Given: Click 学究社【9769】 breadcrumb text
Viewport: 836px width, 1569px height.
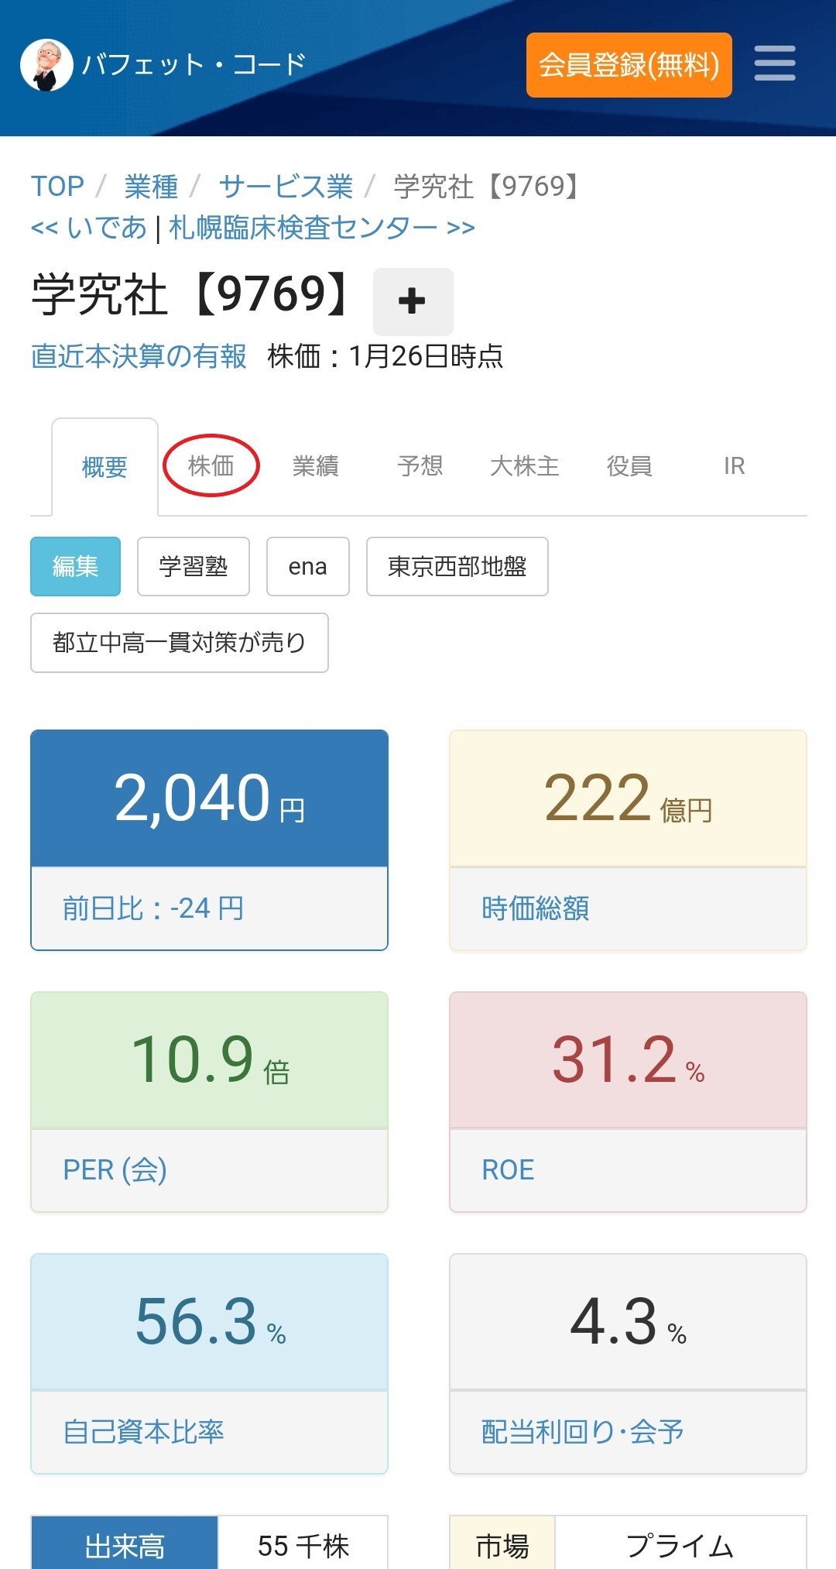Looking at the screenshot, I should coord(487,187).
